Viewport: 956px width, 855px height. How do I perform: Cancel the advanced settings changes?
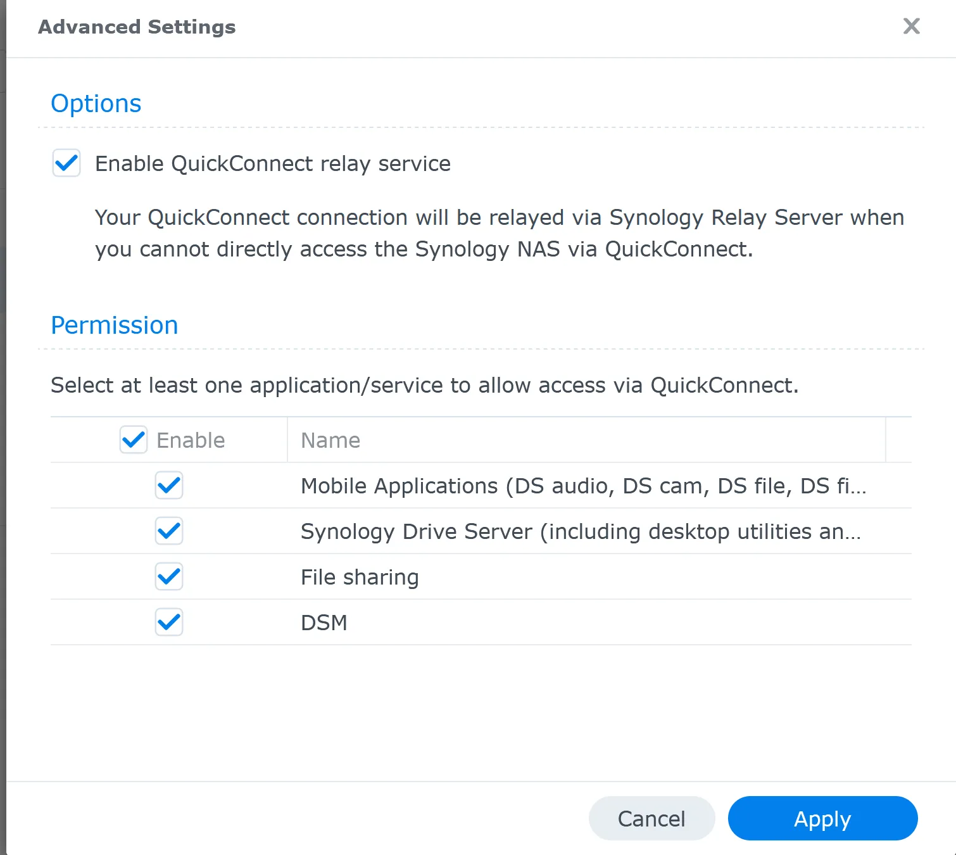[651, 818]
